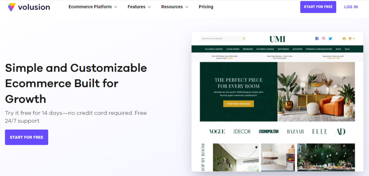Click the search magnifier icon

[x=244, y=39]
